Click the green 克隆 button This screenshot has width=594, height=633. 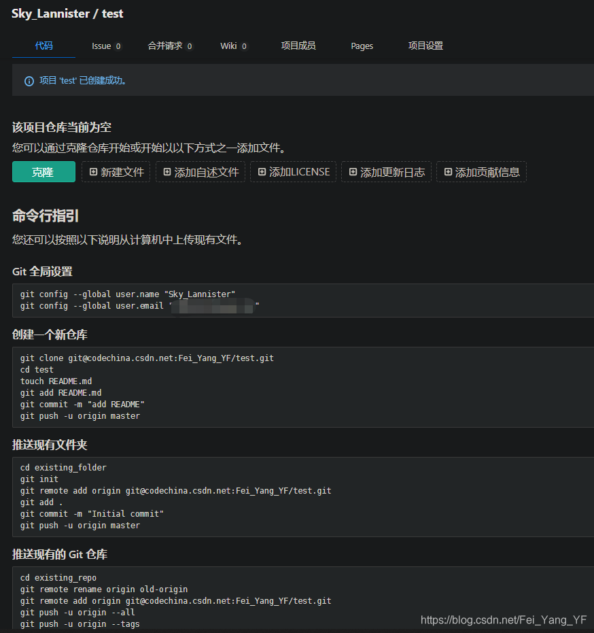43,172
